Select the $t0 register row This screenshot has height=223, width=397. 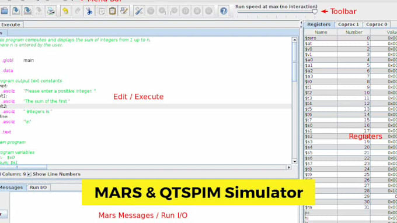pyautogui.click(x=351, y=82)
